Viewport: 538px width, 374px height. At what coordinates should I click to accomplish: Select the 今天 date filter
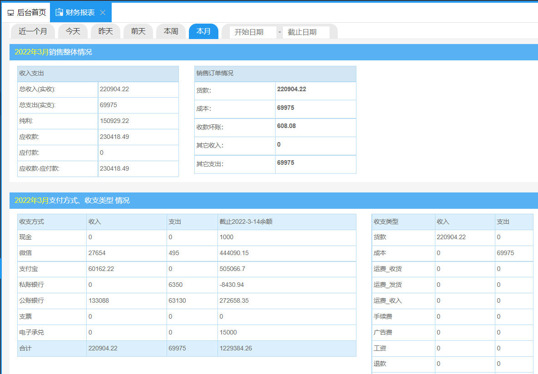73,32
